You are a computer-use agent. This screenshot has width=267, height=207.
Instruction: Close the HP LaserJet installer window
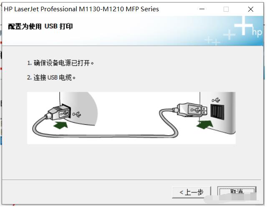(x=251, y=9)
